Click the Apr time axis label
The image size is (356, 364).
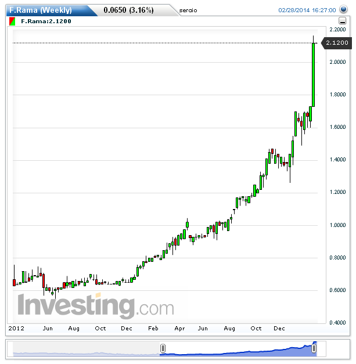click(179, 329)
